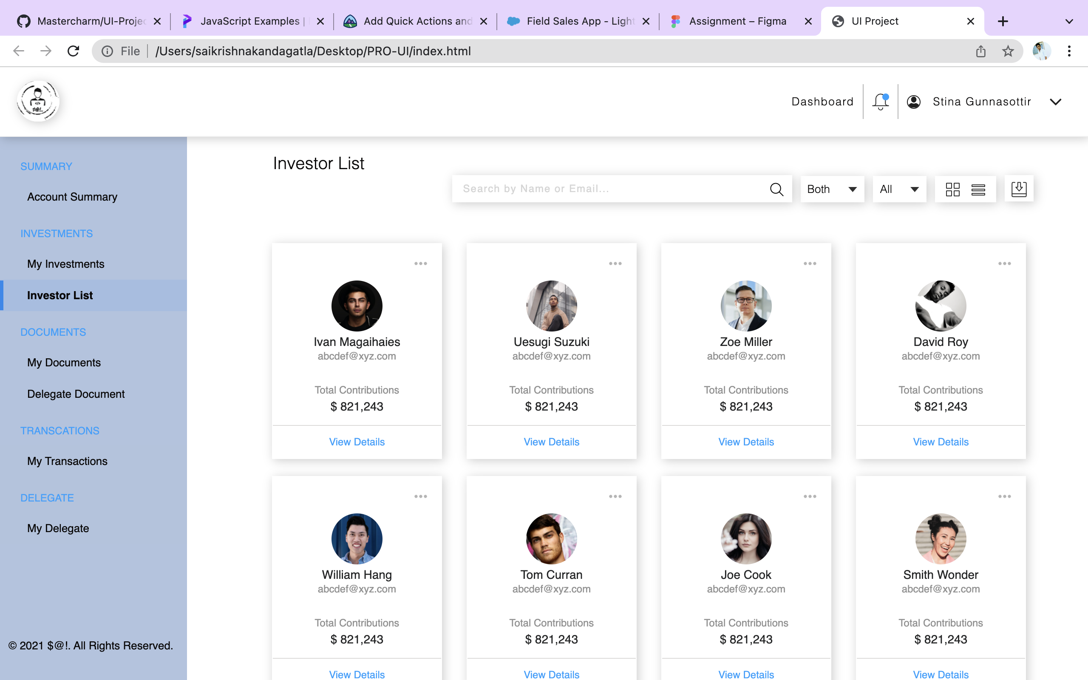Click the site logo in header

[x=38, y=102]
